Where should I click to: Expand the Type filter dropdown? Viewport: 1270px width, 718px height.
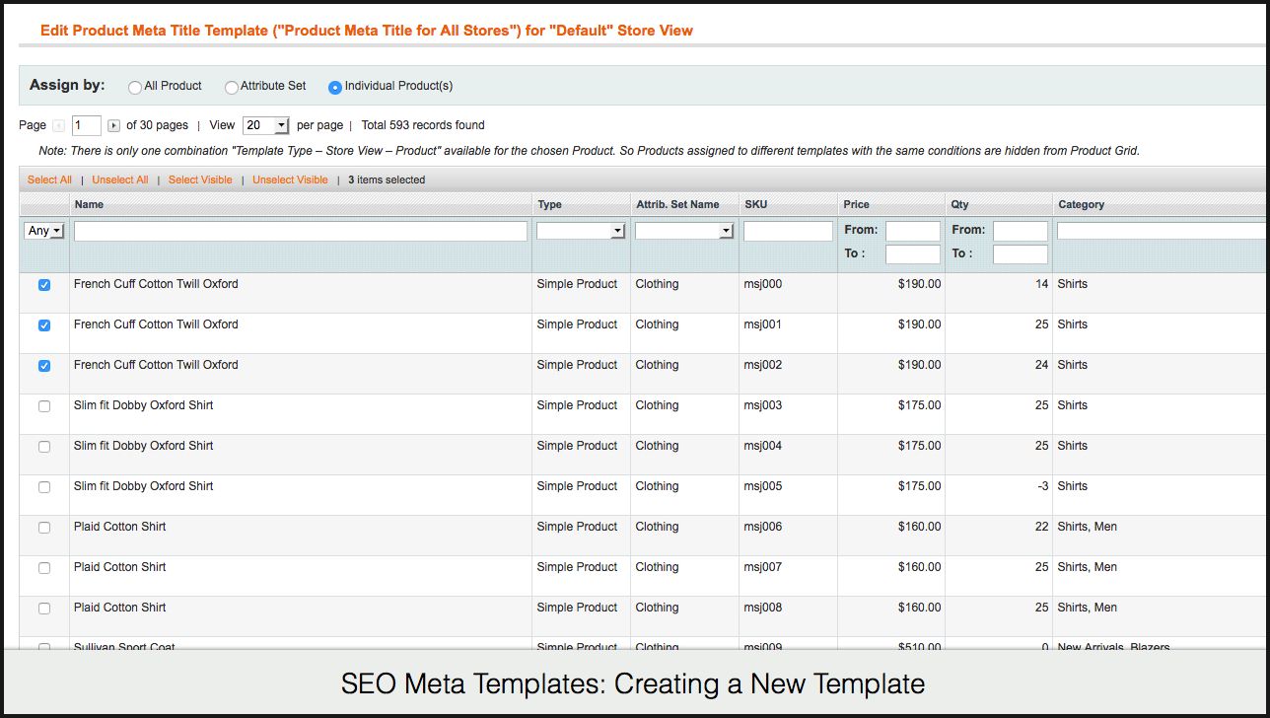(581, 231)
